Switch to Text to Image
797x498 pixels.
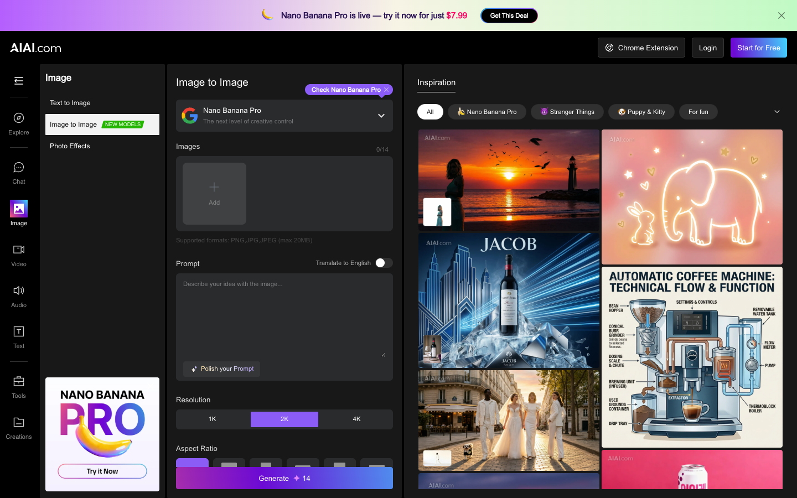click(x=70, y=103)
